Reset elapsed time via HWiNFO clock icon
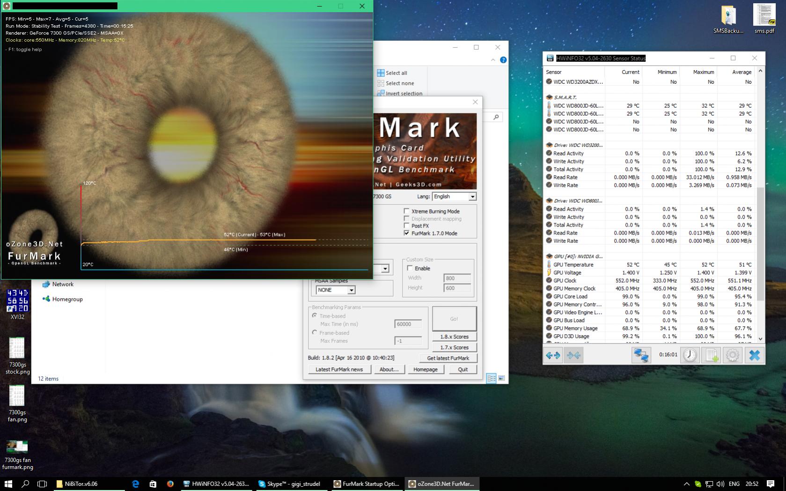The image size is (786, 491). tap(690, 355)
